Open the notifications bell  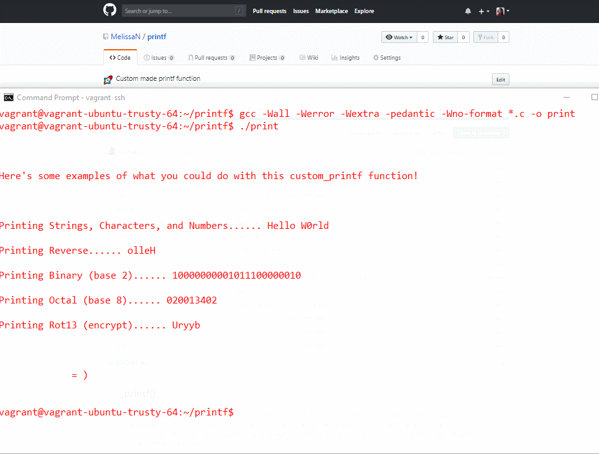pyautogui.click(x=468, y=11)
